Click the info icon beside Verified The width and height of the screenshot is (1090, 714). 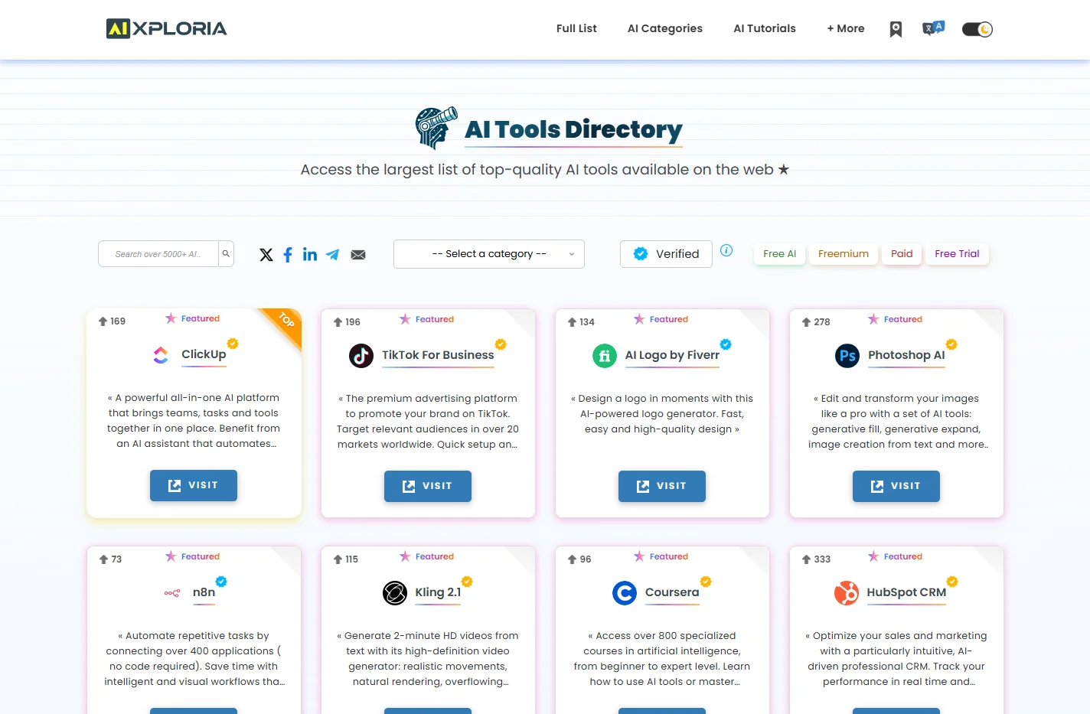coord(726,250)
